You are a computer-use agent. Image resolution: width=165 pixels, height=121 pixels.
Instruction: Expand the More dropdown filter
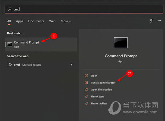pyautogui.click(x=66, y=21)
